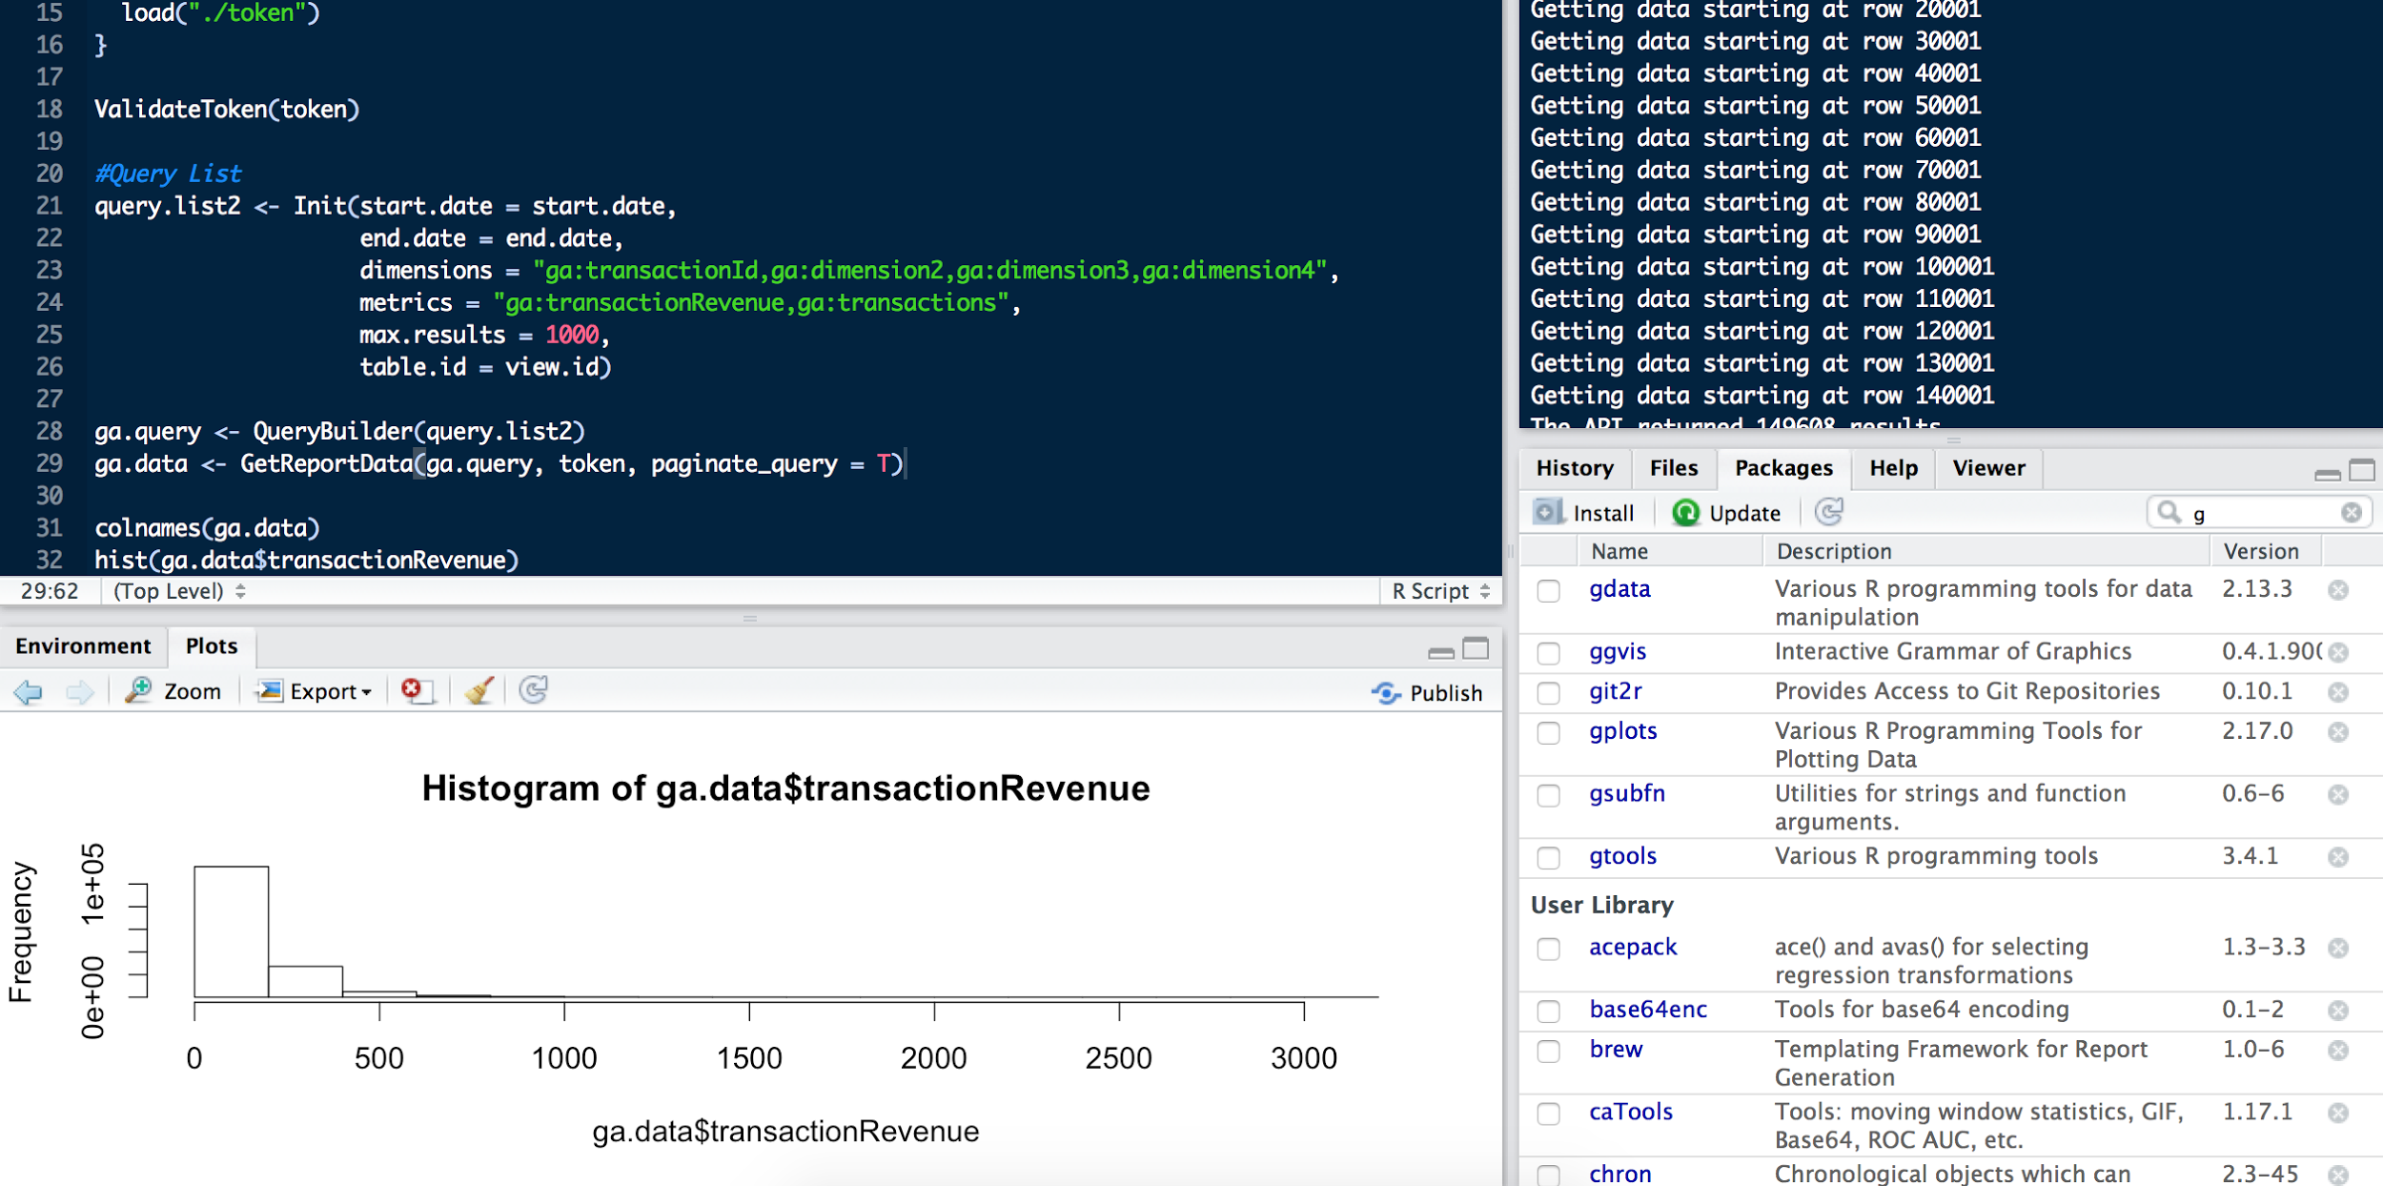This screenshot has height=1186, width=2383.
Task: Check the gdata package checkbox
Action: click(1548, 591)
